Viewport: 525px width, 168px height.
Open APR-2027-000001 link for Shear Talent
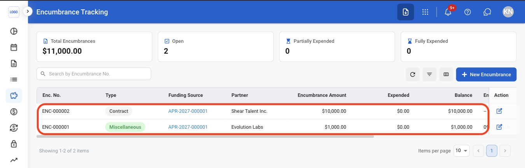pos(188,111)
